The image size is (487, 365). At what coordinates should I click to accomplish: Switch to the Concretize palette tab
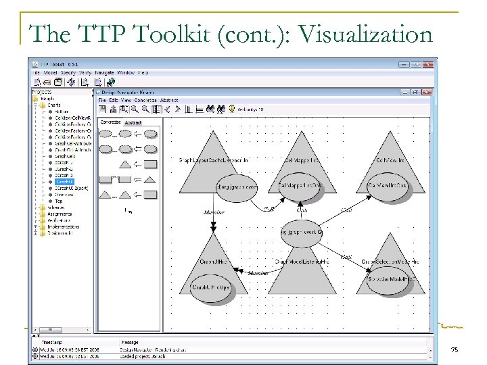(110, 122)
